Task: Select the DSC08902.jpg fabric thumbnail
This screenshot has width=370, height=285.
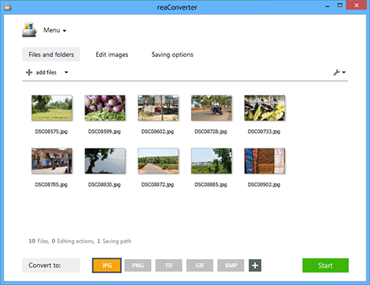Action: [264, 161]
